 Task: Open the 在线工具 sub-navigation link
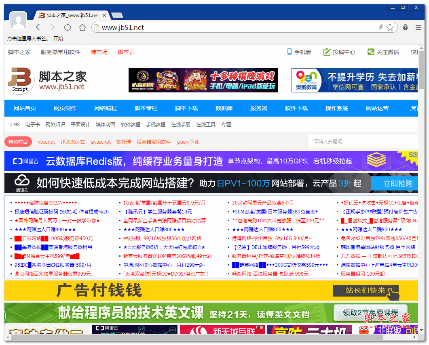(206, 124)
